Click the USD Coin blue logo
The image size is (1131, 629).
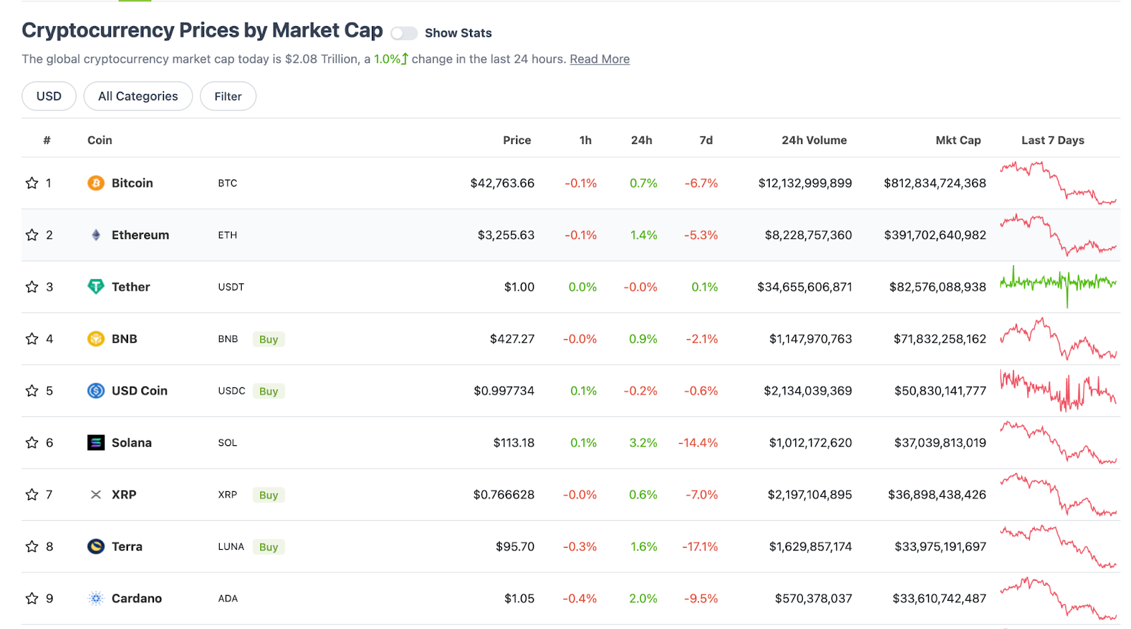click(96, 391)
